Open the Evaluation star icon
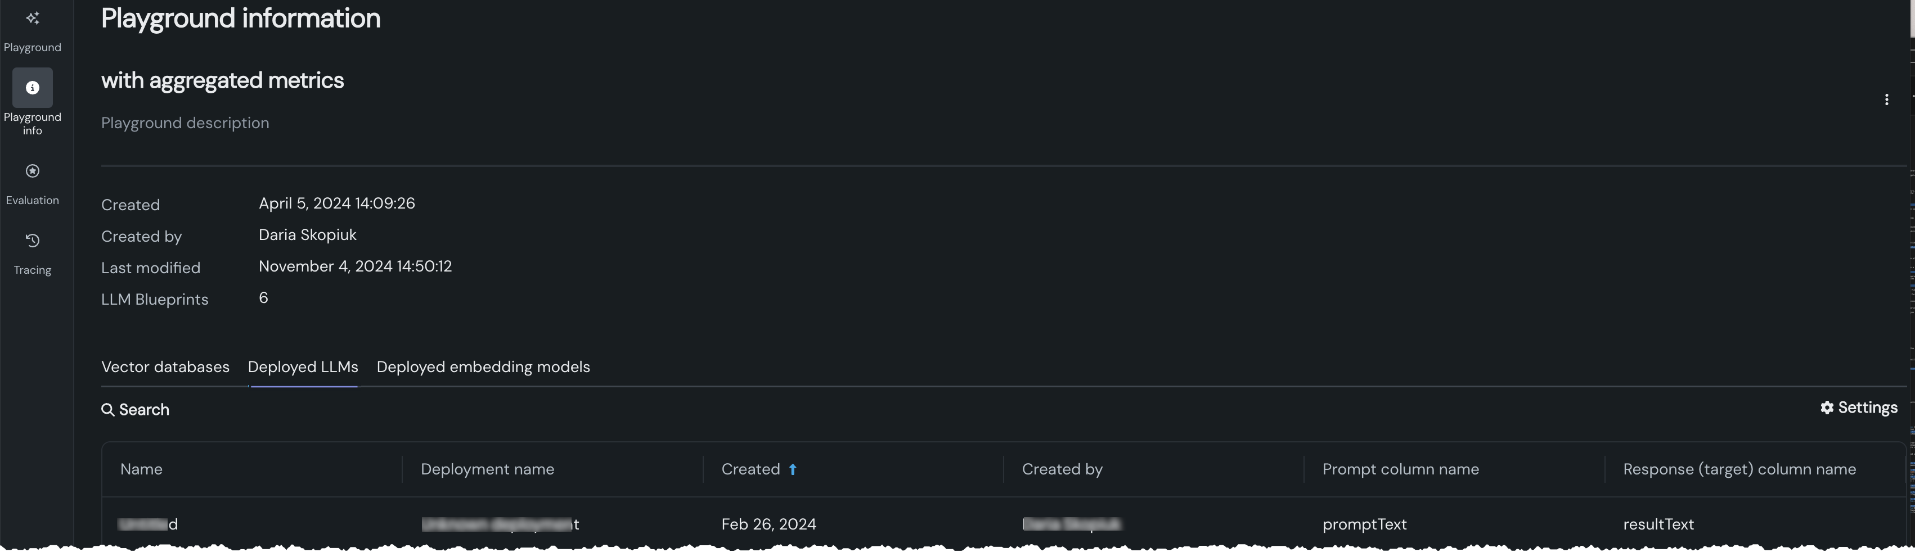 pyautogui.click(x=33, y=171)
